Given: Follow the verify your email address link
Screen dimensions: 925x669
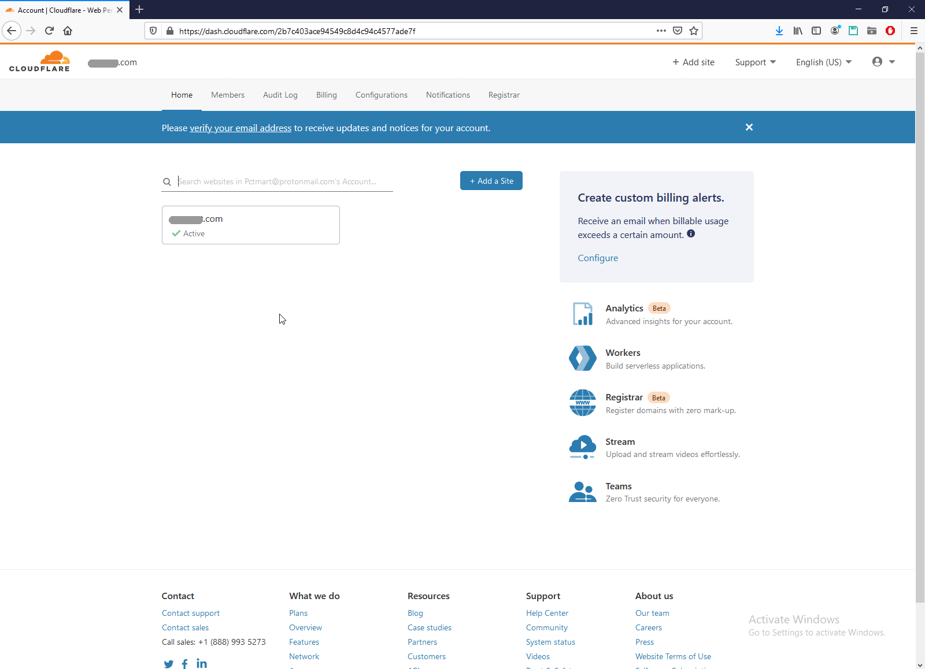Looking at the screenshot, I should 240,128.
